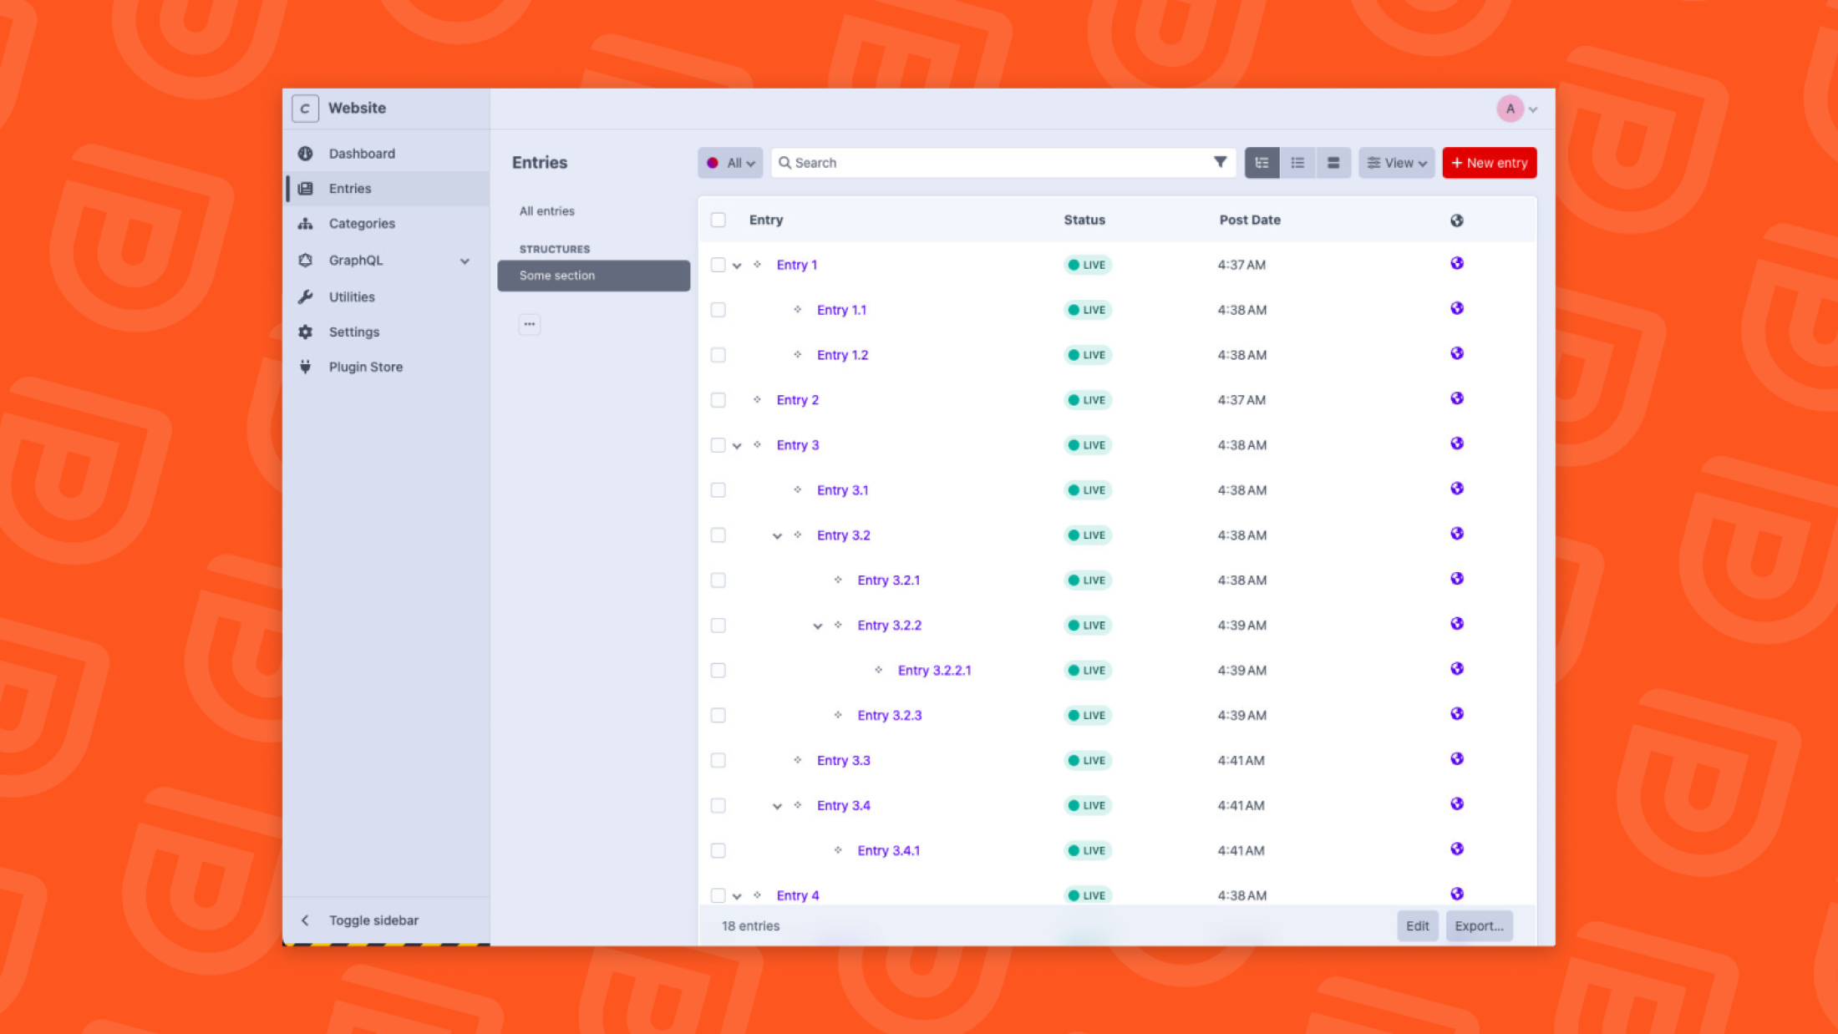Select the checkbox for Entry 3.2.2.1
This screenshot has height=1034, width=1838.
(x=718, y=670)
